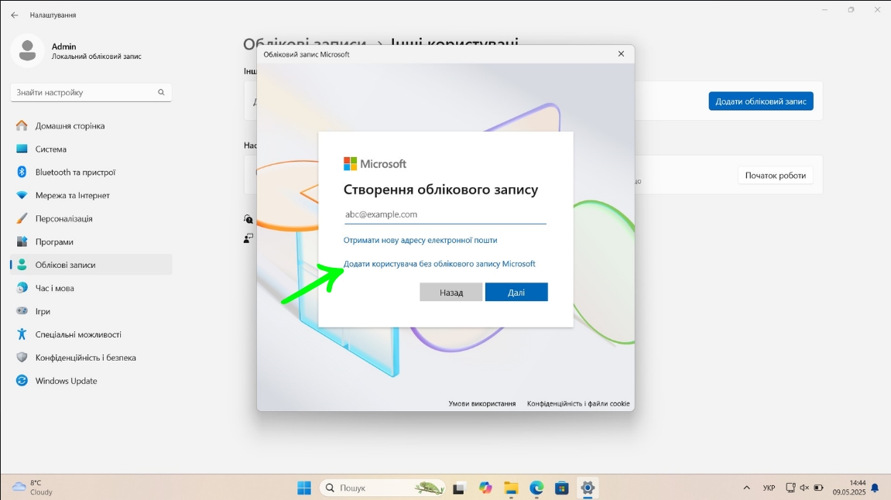Go to Час і мова settings
This screenshot has height=500, width=891.
pyautogui.click(x=54, y=288)
